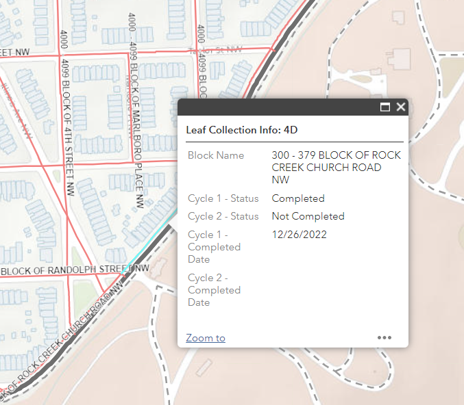Select the Cycle 1 Completed status value
The height and width of the screenshot is (405, 464).
tap(298, 198)
